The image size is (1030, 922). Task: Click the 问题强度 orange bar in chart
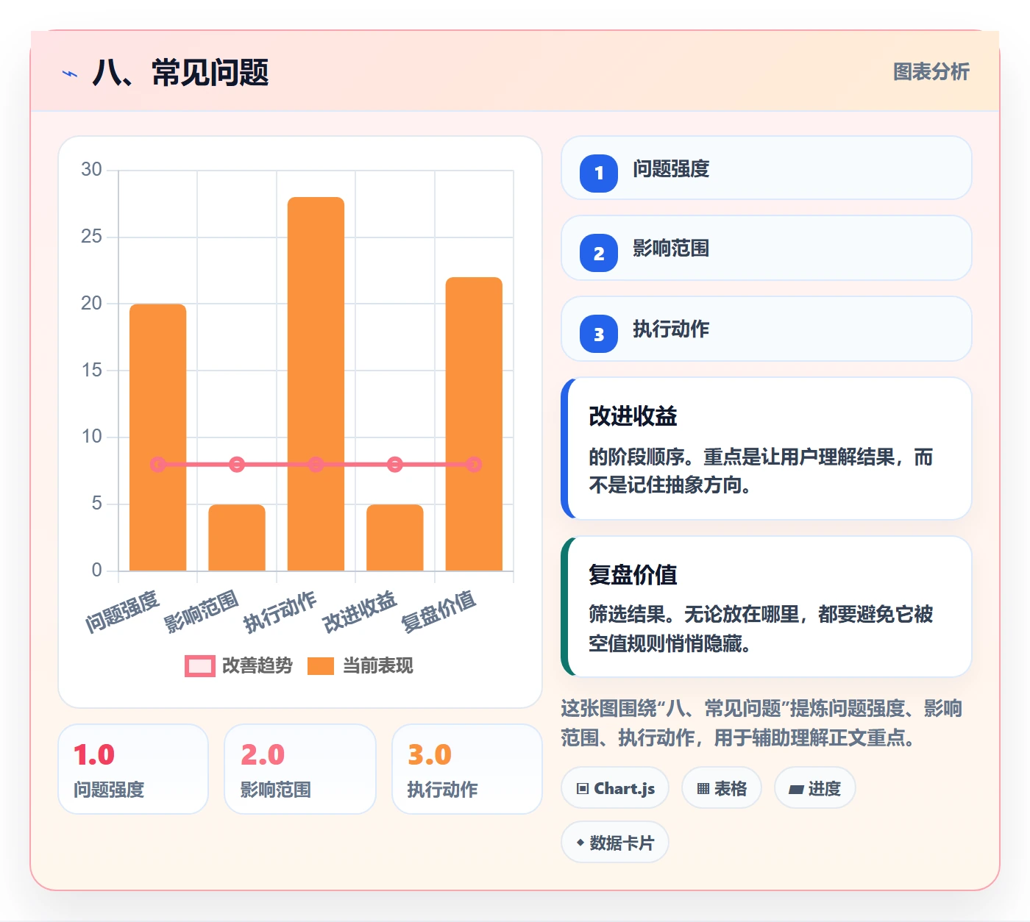[x=157, y=437]
